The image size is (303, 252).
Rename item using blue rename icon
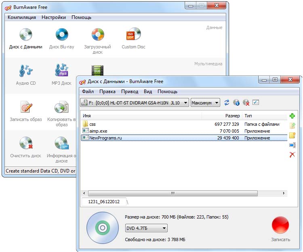pos(292,145)
